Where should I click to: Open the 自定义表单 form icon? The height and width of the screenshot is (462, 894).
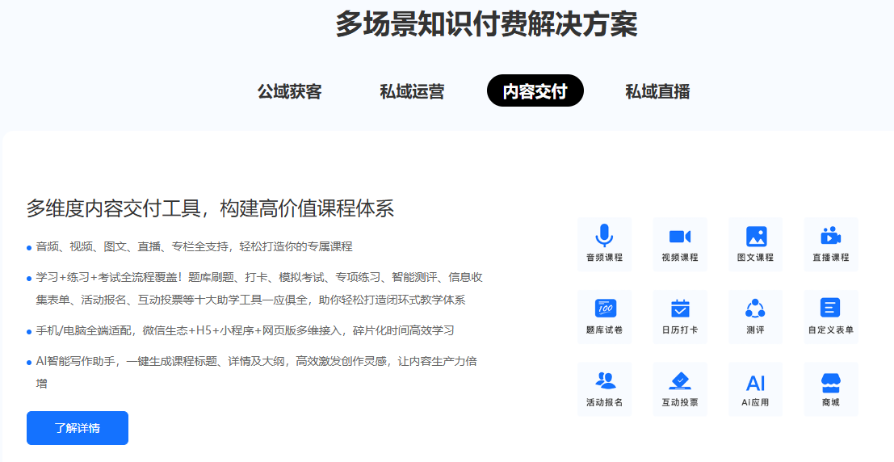pyautogui.click(x=831, y=309)
